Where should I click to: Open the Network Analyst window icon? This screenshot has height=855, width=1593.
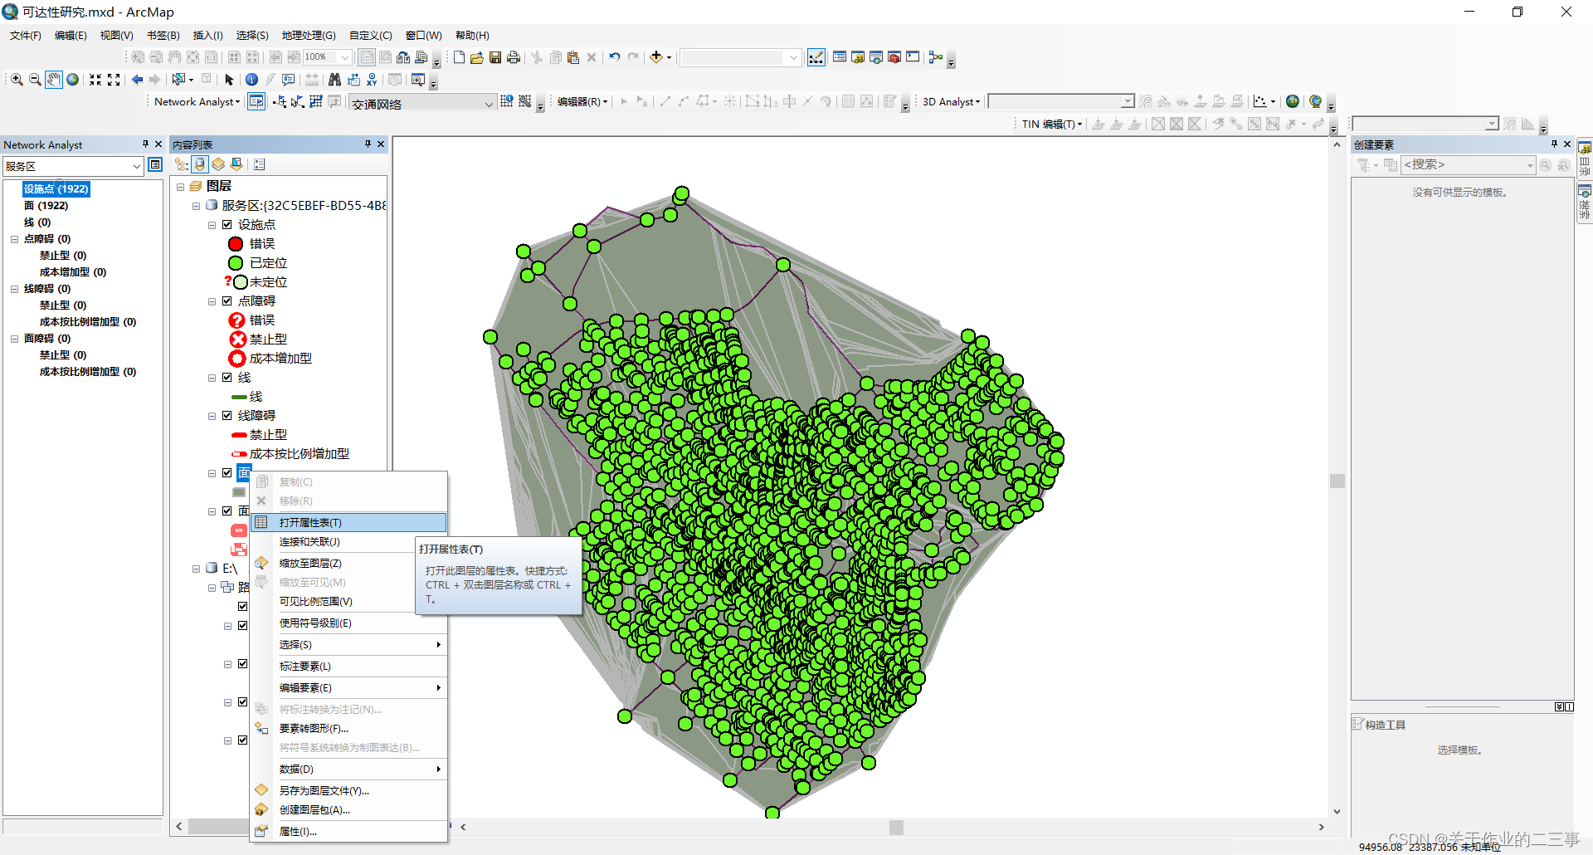click(x=256, y=101)
